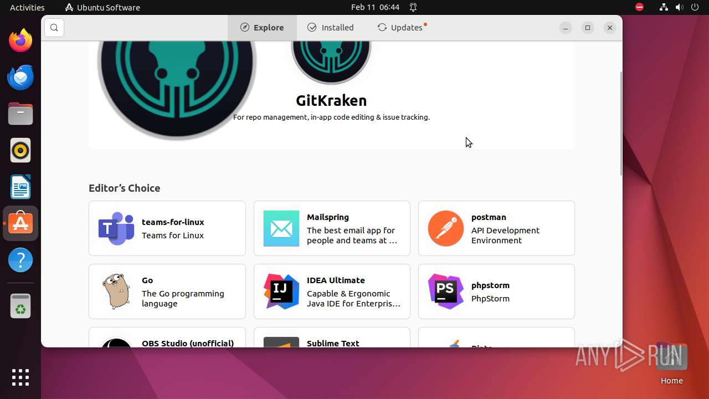This screenshot has height=399, width=709.
Task: Launch Rhythmbox from the dock
Action: [x=20, y=150]
